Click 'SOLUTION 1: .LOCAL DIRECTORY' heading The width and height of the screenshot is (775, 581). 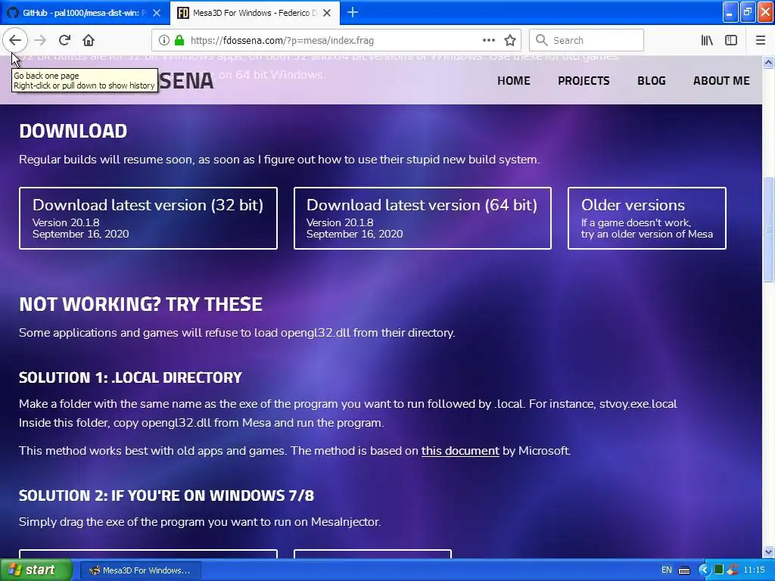coord(130,377)
